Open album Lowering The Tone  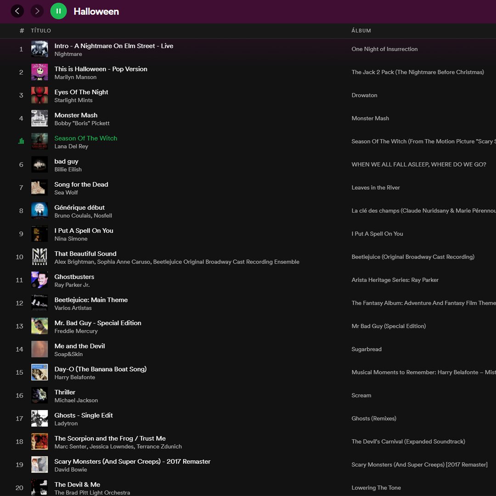pyautogui.click(x=376, y=488)
